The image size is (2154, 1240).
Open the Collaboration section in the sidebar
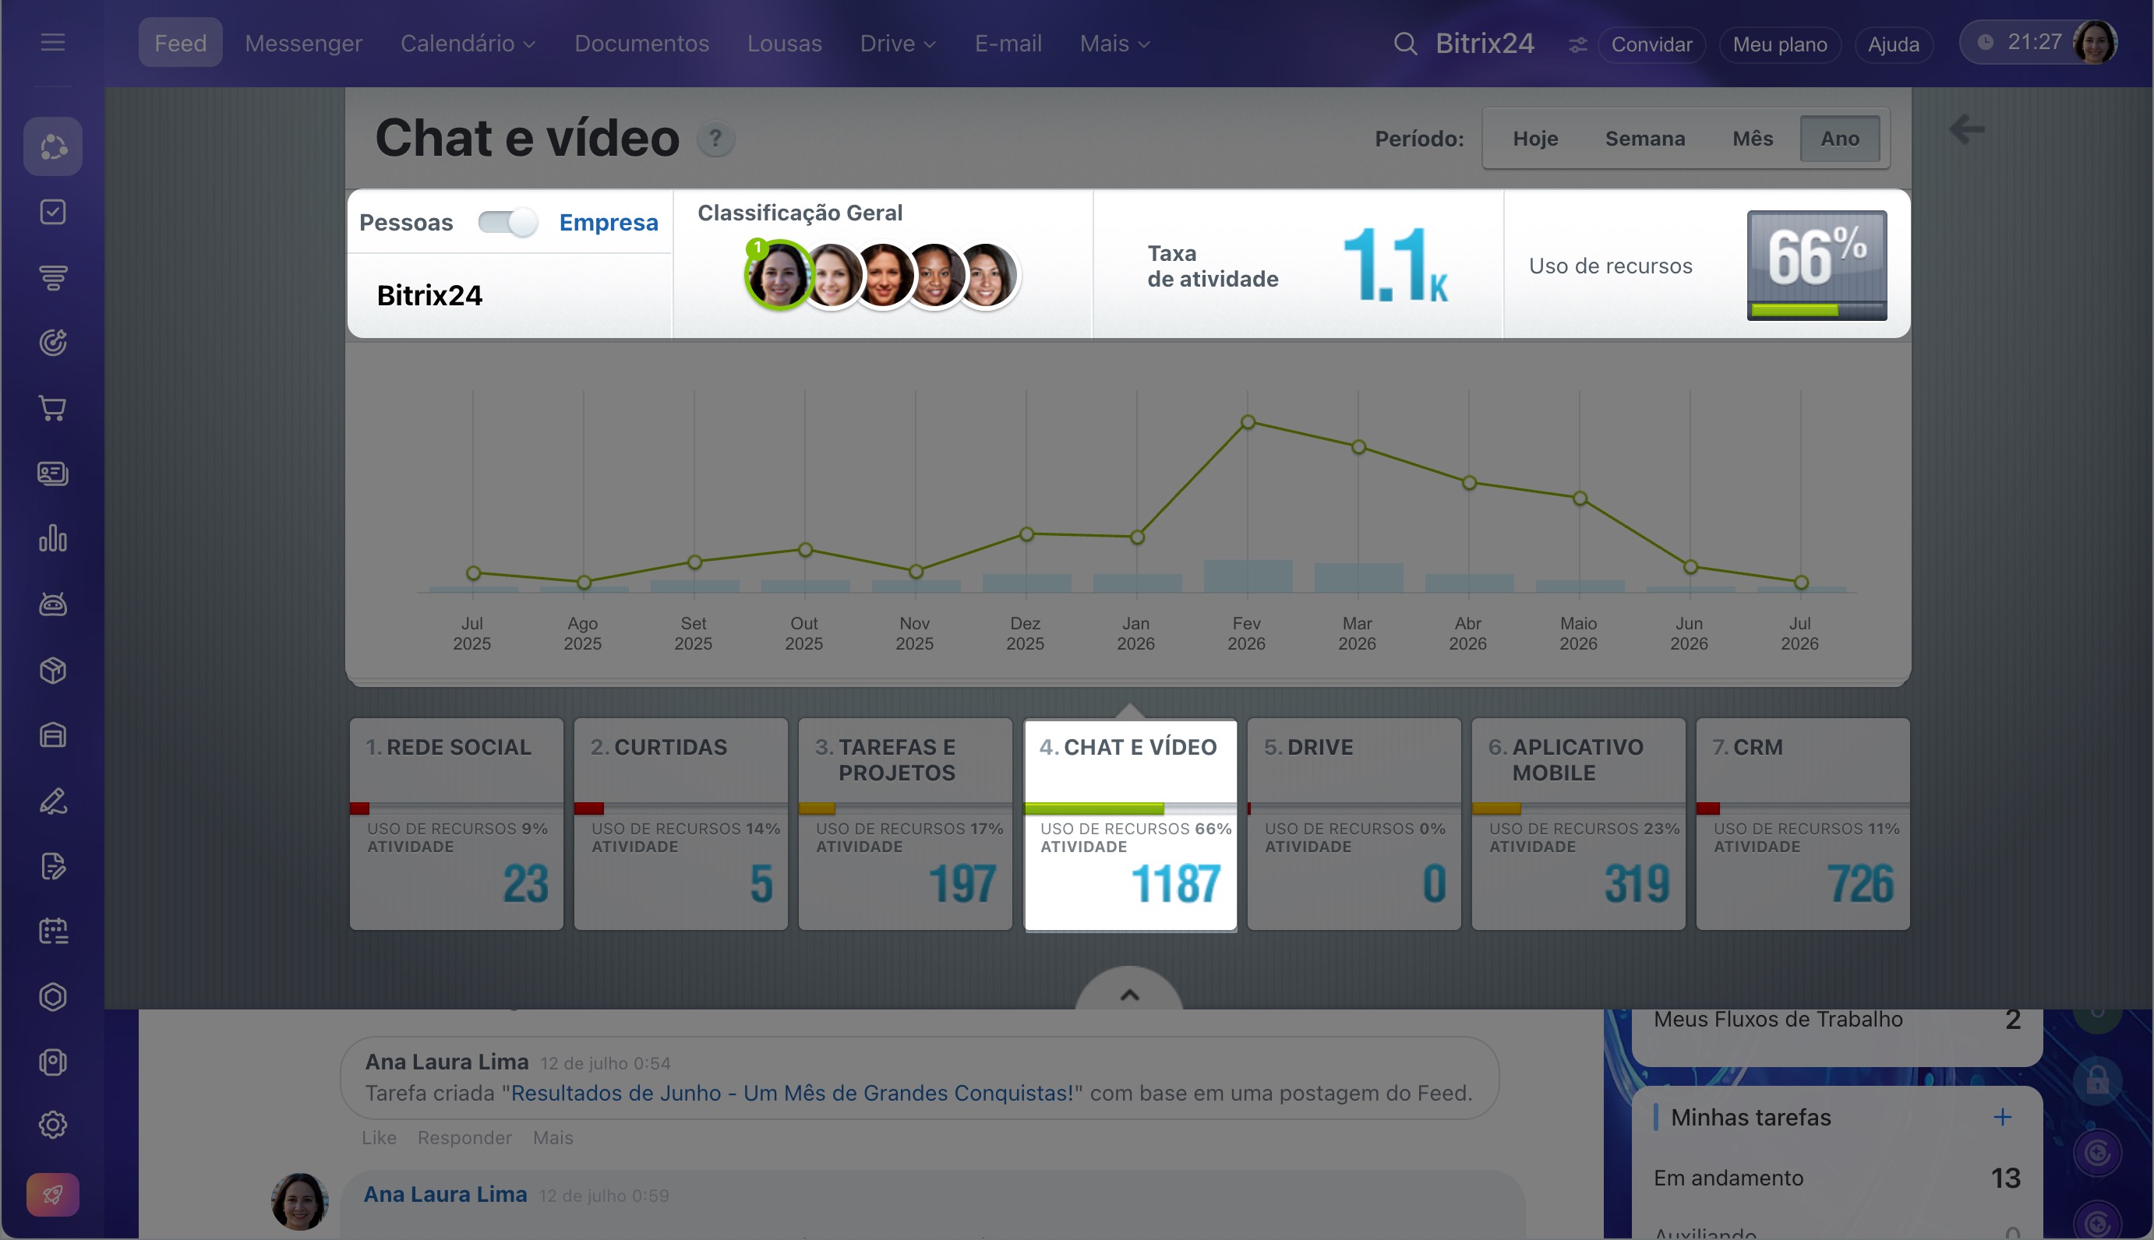tap(53, 146)
